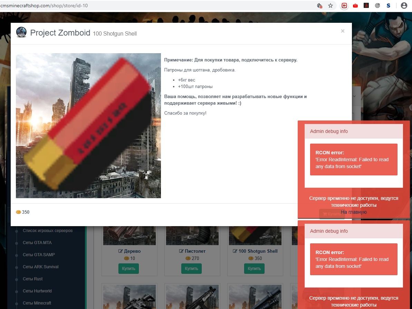This screenshot has width=412, height=309.
Task: Click the shotgun shell product image
Action: pyautogui.click(x=88, y=126)
